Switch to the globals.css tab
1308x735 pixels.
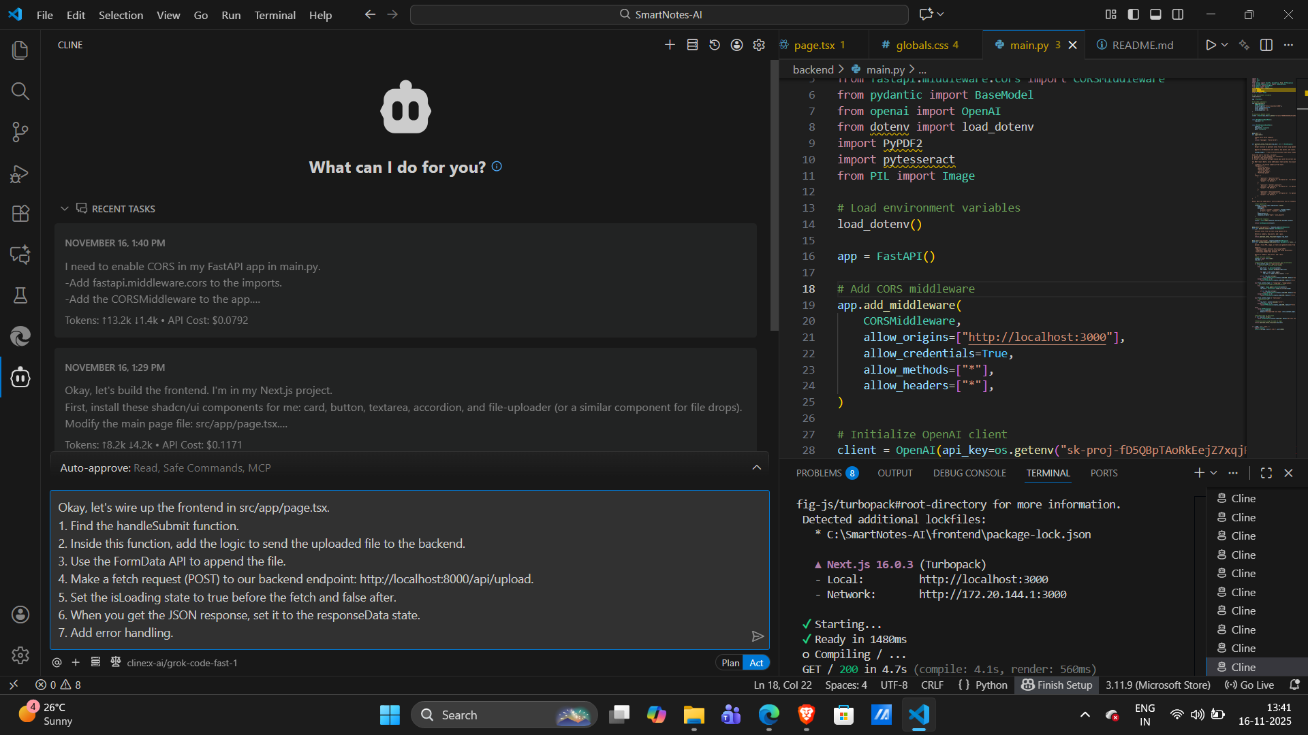[921, 45]
